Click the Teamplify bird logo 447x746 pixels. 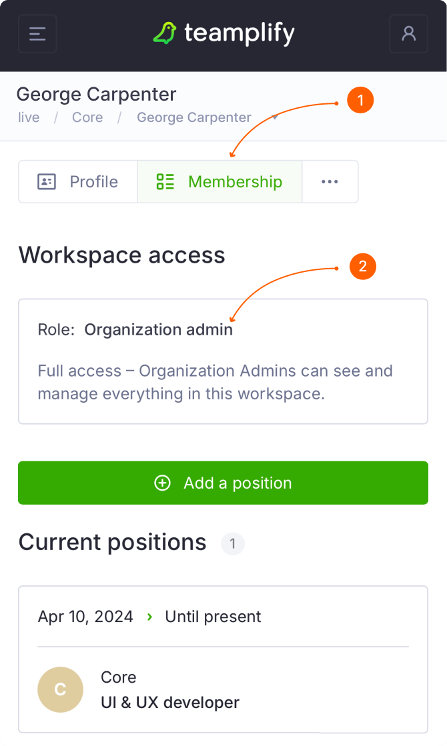pyautogui.click(x=164, y=33)
